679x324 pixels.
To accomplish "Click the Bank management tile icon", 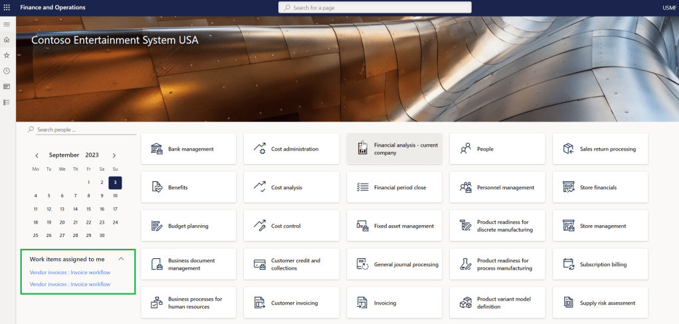I will (157, 149).
